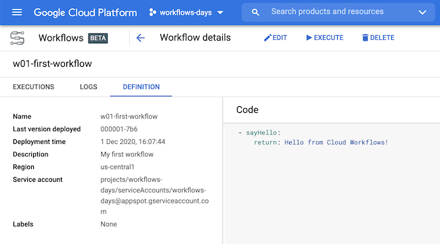Open the hamburger navigation menu

pos(17,12)
